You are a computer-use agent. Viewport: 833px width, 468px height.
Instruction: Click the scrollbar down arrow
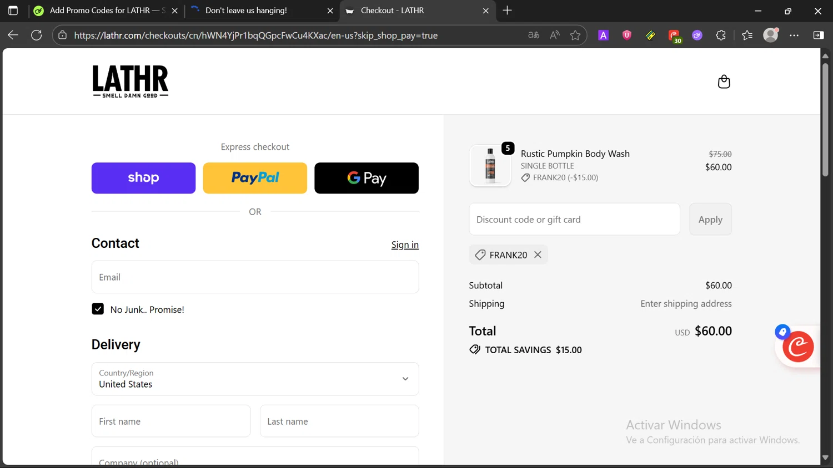825,458
